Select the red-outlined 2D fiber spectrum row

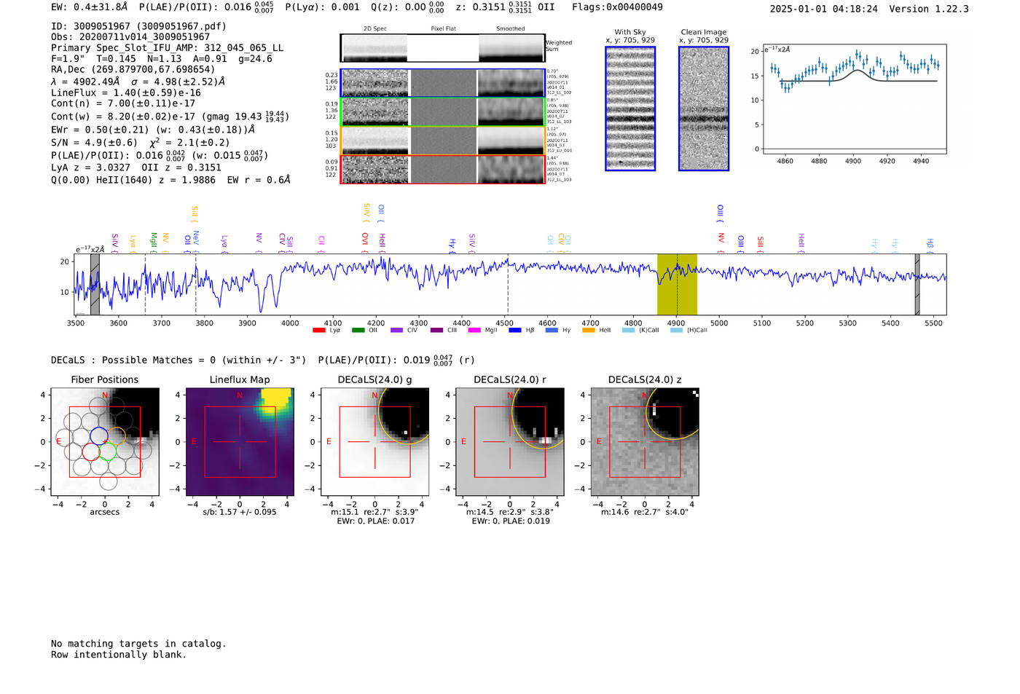click(x=442, y=170)
